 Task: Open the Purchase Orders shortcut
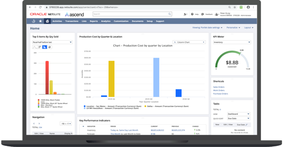point(221,94)
